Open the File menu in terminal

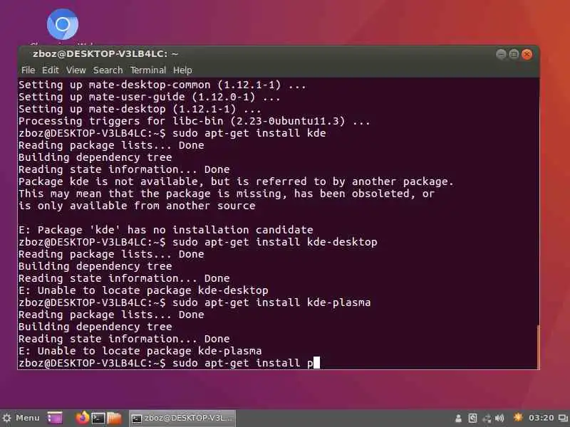click(x=28, y=70)
